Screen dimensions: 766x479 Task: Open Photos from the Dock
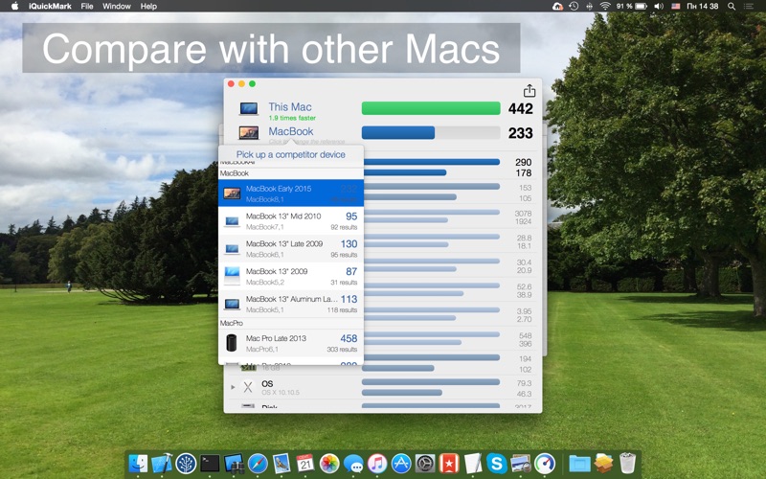click(329, 463)
